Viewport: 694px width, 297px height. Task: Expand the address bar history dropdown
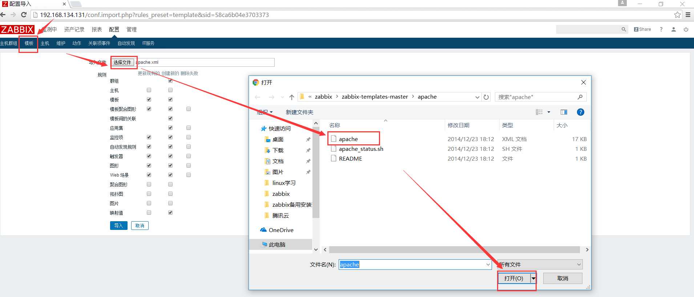pos(477,97)
